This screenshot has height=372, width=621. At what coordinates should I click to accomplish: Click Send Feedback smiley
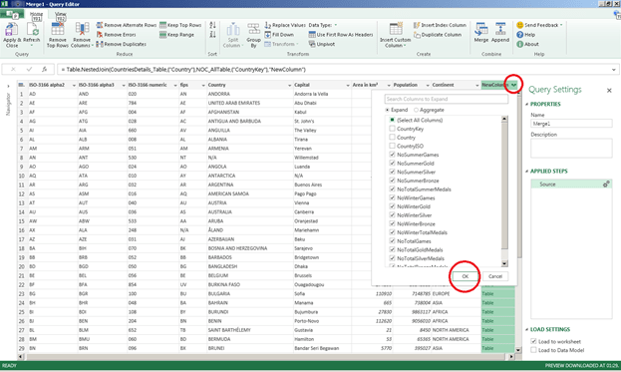click(x=520, y=25)
